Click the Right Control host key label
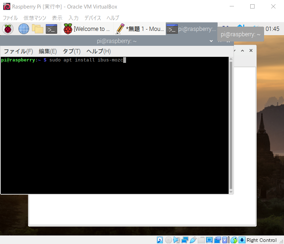 point(262,240)
